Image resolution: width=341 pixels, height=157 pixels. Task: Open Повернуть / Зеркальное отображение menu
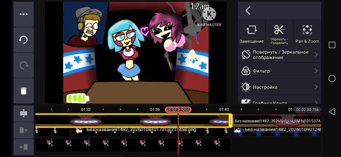tap(280, 55)
